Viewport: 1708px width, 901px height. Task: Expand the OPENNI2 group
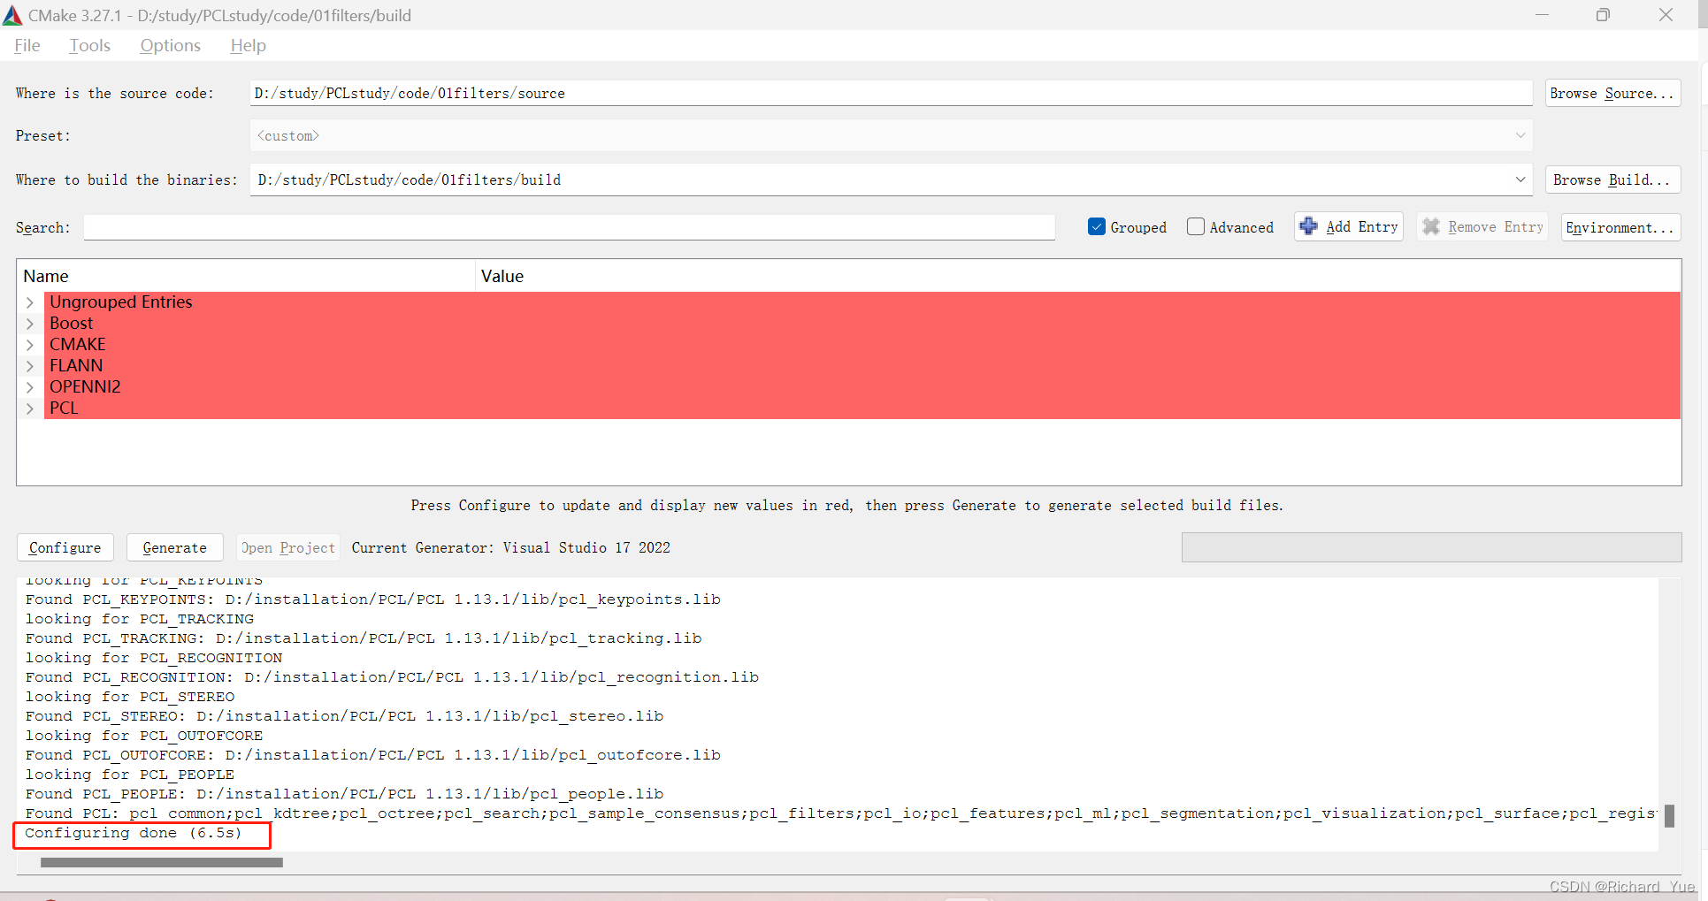tap(30, 387)
